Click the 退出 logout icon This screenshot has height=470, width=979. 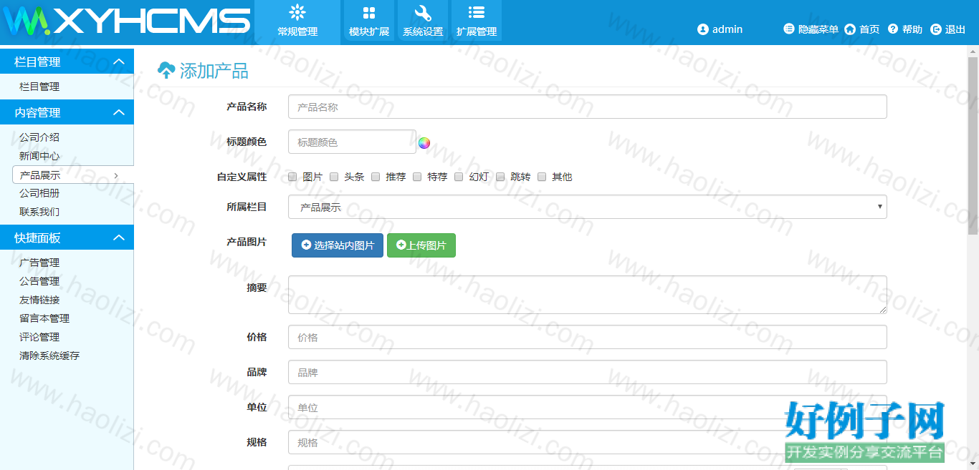click(936, 29)
